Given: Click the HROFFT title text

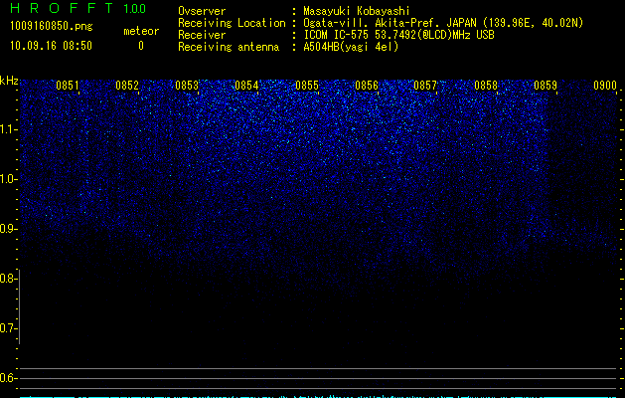Looking at the screenshot, I should (x=62, y=8).
